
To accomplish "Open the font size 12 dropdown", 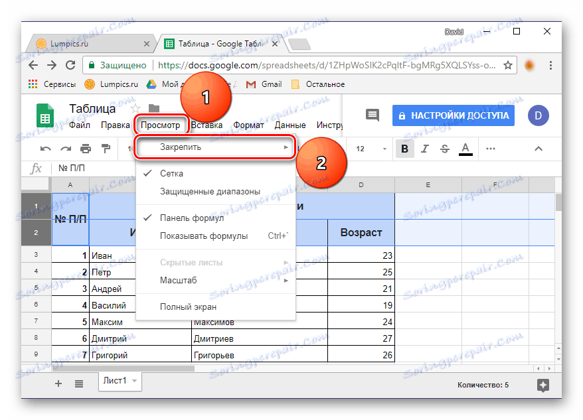I will pyautogui.click(x=371, y=149).
